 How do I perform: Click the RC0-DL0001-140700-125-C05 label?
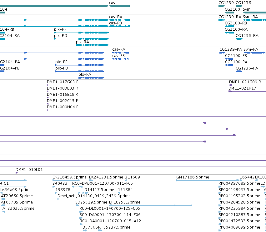110,209
